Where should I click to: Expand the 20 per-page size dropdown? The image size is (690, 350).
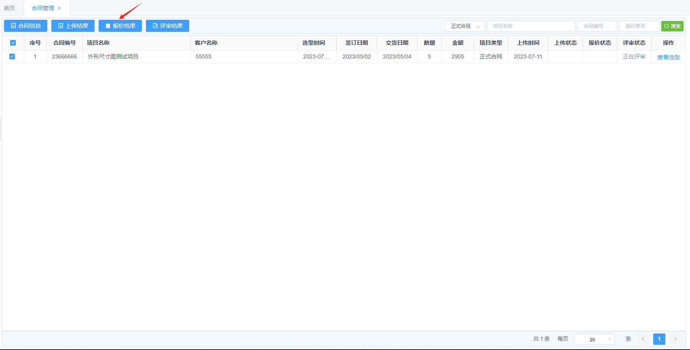[x=594, y=339]
